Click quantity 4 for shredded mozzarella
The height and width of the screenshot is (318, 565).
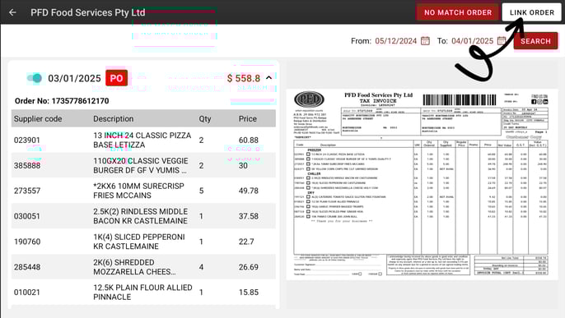(x=201, y=267)
